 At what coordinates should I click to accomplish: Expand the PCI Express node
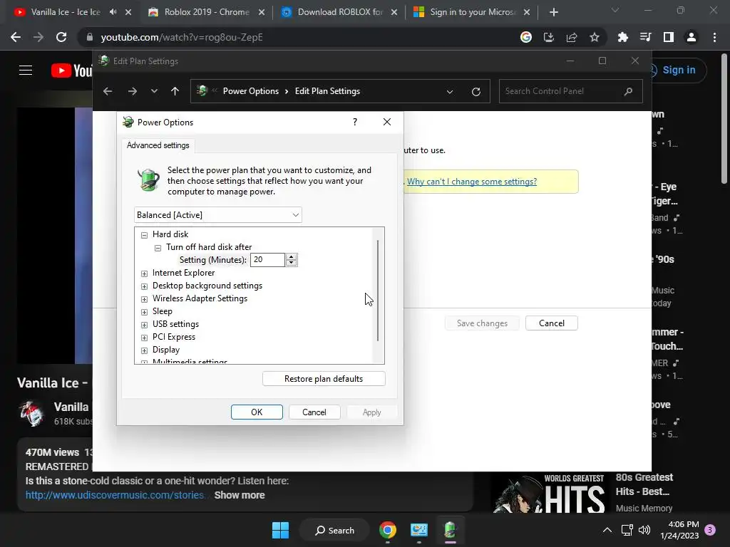pos(144,338)
